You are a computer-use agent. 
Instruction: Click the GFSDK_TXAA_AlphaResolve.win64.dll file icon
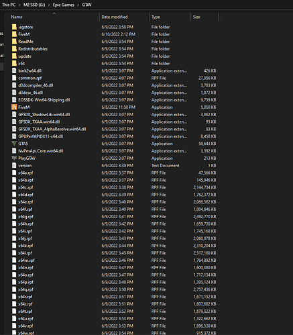click(14, 129)
